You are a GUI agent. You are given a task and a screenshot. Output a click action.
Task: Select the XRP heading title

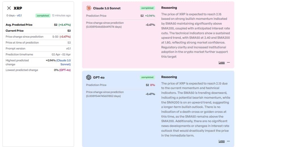tap(18, 8)
